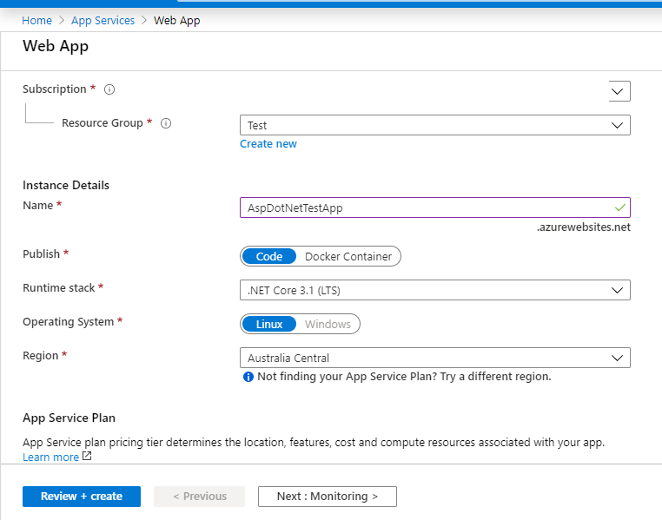Open the Runtime stack dropdown
The width and height of the screenshot is (662, 520).
[x=435, y=290]
